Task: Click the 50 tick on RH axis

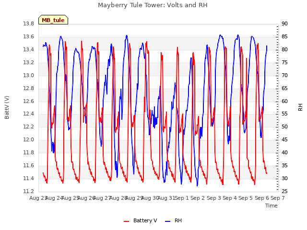Action: tap(284, 126)
